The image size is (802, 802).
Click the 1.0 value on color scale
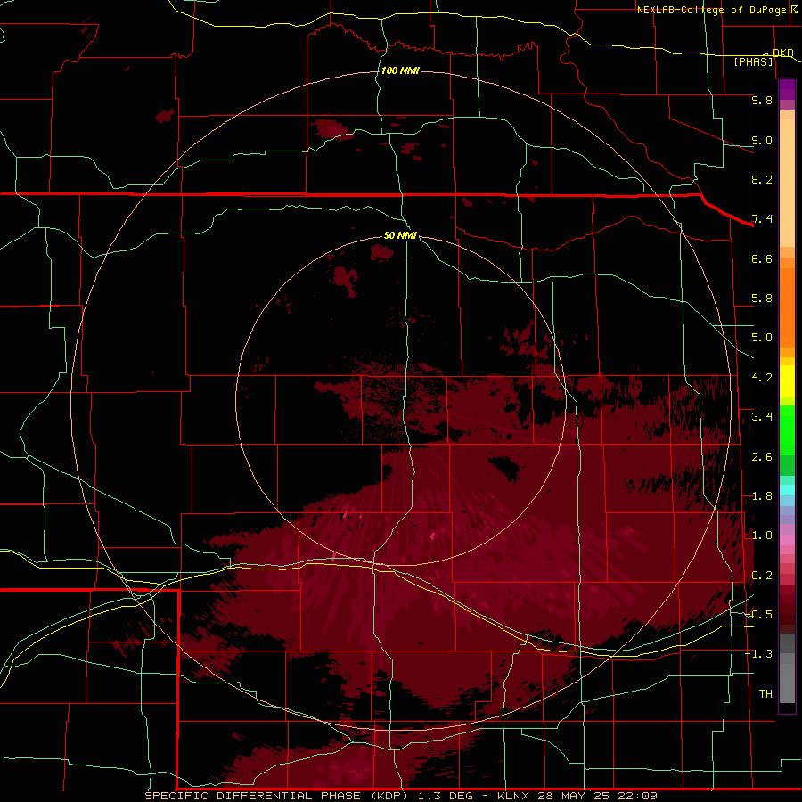click(762, 536)
